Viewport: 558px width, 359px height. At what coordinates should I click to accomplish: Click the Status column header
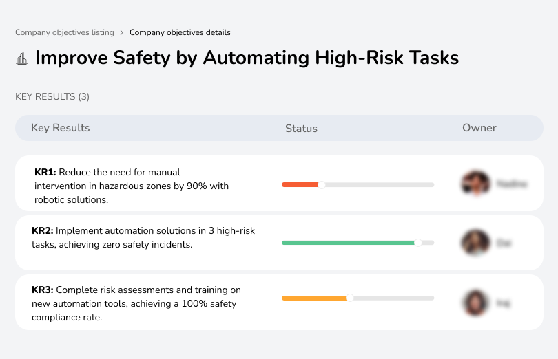301,129
